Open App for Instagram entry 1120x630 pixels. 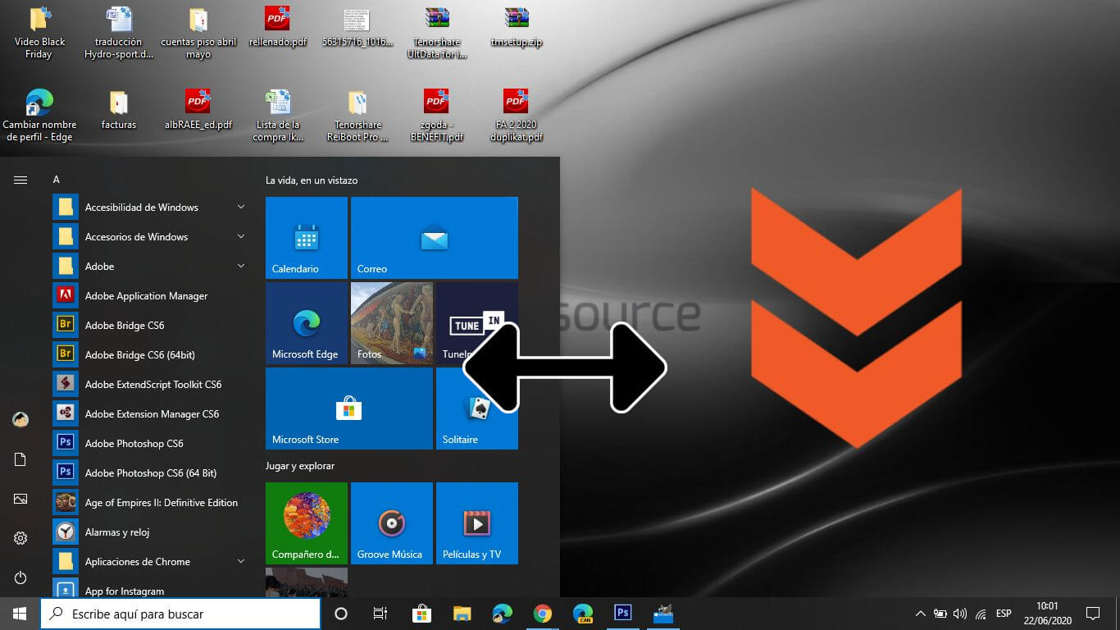pyautogui.click(x=152, y=589)
